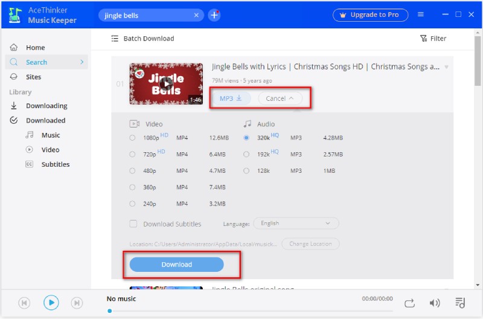Open the playlist queue icon
483x319 pixels.
pyautogui.click(x=460, y=303)
